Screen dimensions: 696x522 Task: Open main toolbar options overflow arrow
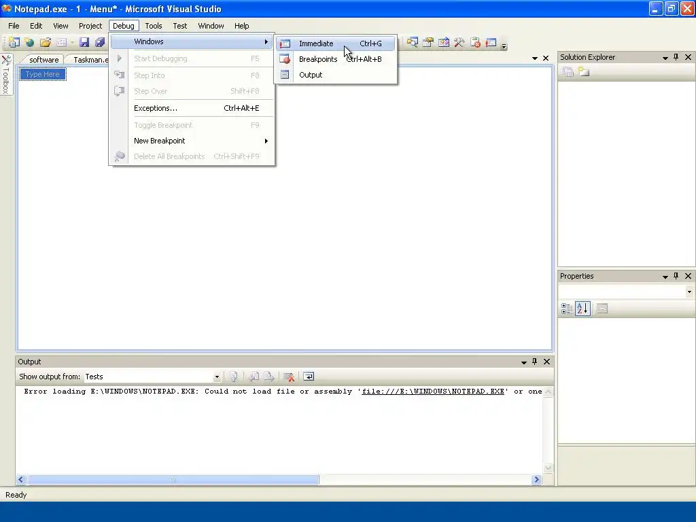(504, 46)
